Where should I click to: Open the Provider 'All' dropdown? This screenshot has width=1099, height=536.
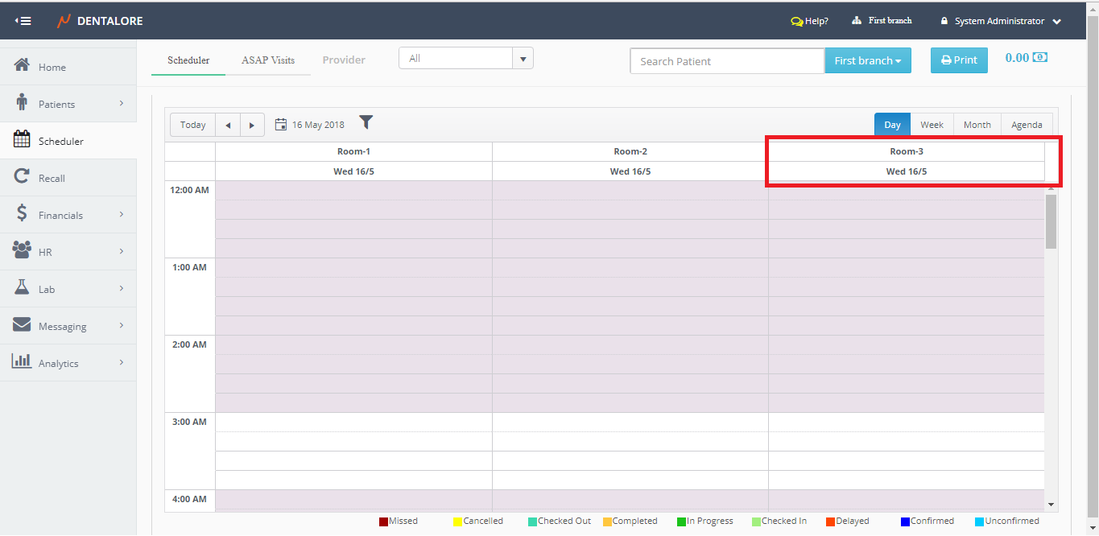tap(523, 59)
